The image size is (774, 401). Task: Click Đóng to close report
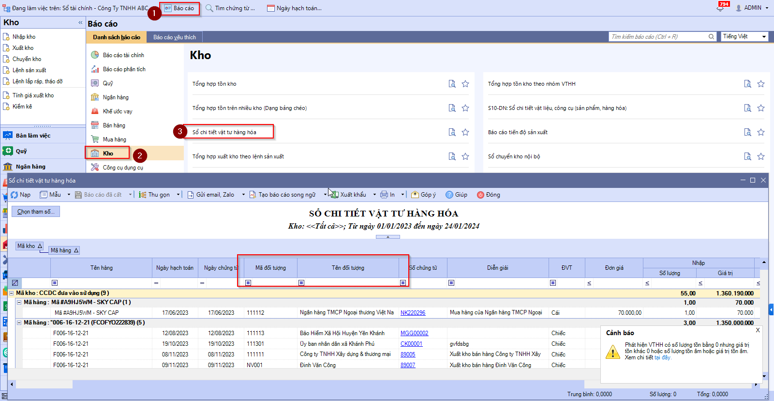(489, 195)
